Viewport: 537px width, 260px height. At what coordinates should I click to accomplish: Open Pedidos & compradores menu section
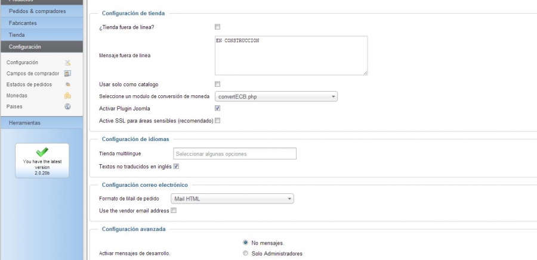pyautogui.click(x=41, y=11)
